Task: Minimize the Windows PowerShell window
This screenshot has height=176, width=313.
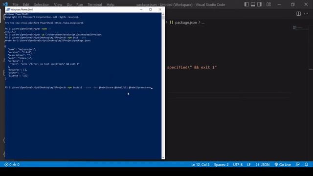Action: coord(141,9)
